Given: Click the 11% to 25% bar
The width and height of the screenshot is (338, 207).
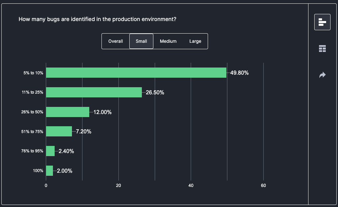Looking at the screenshot, I should click(94, 92).
